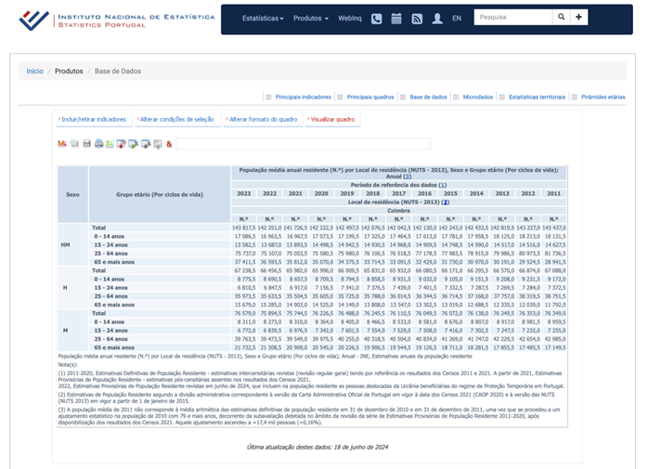Click the plus button beside search
Image resolution: width=648 pixels, height=469 pixels.
[x=578, y=18]
